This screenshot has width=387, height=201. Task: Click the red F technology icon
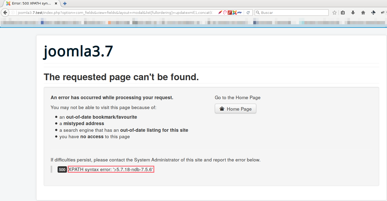(x=230, y=13)
